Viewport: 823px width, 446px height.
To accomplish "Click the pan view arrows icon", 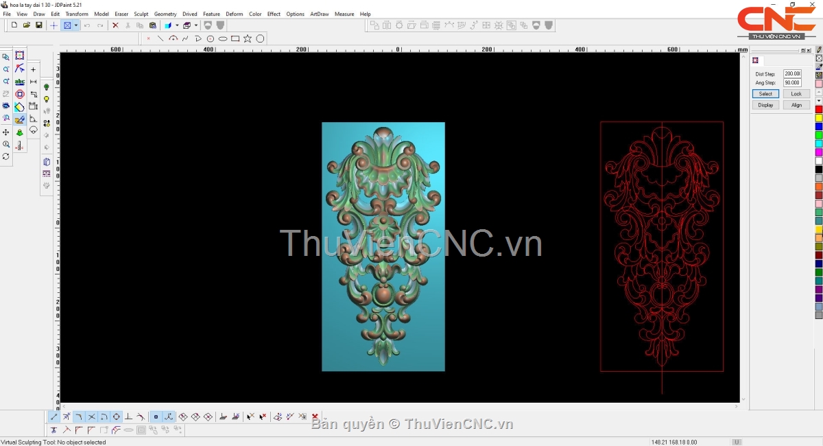I will [x=6, y=132].
